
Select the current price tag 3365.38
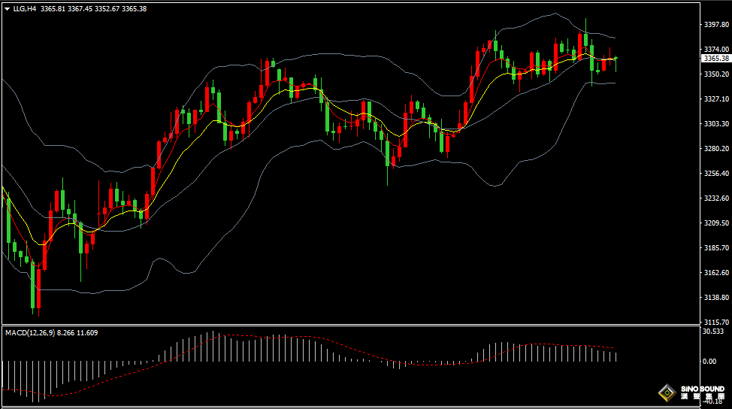715,58
